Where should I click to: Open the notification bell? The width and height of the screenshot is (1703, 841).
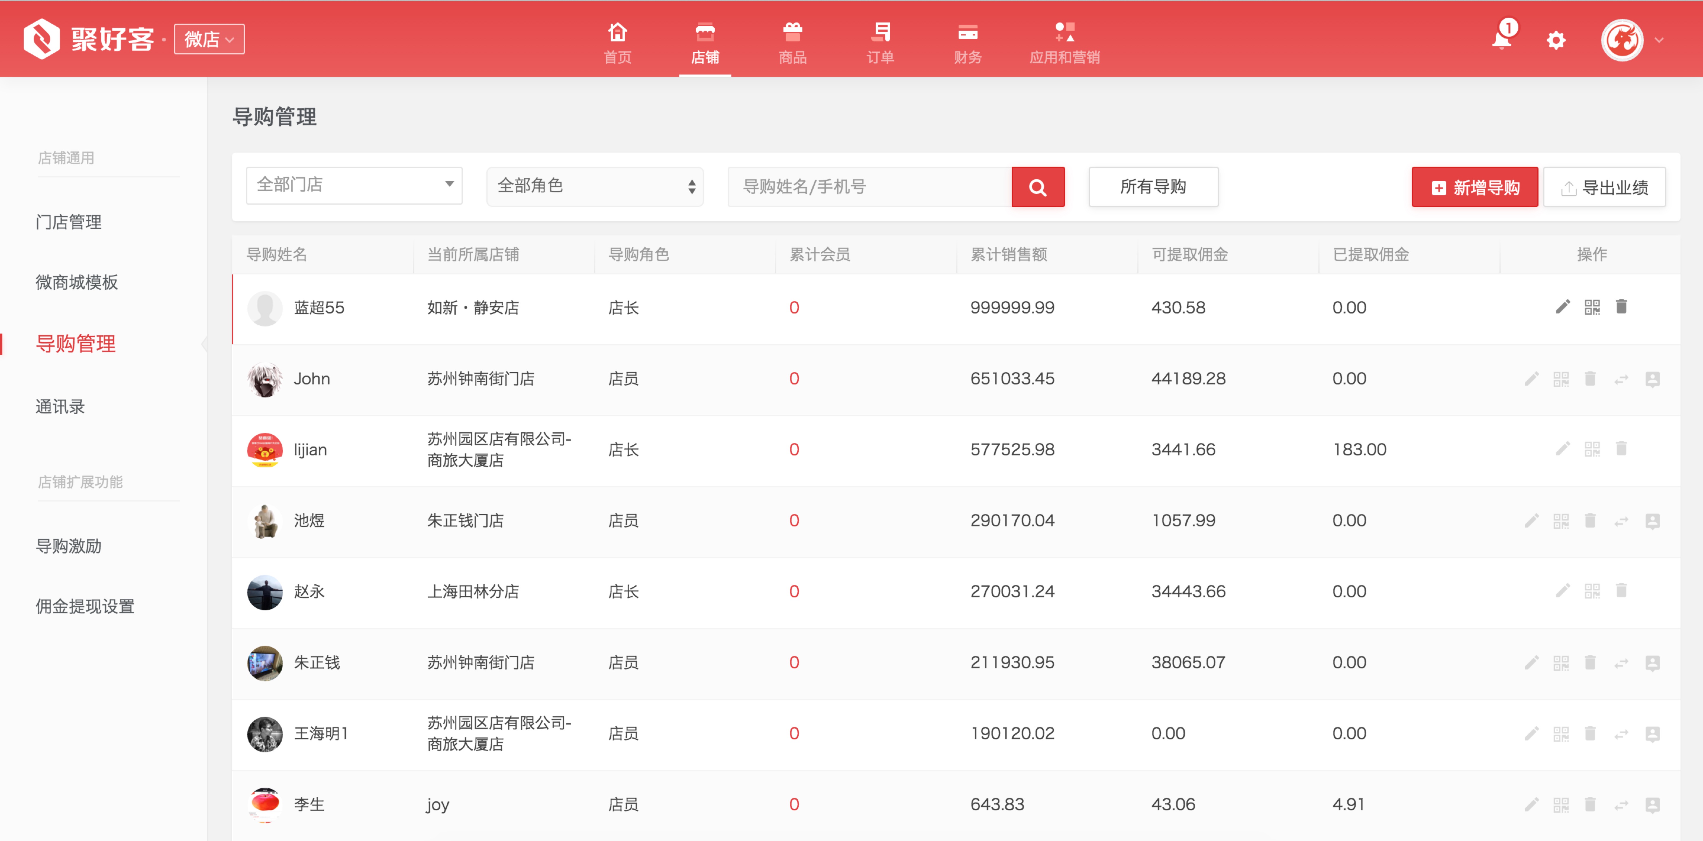pyautogui.click(x=1502, y=39)
